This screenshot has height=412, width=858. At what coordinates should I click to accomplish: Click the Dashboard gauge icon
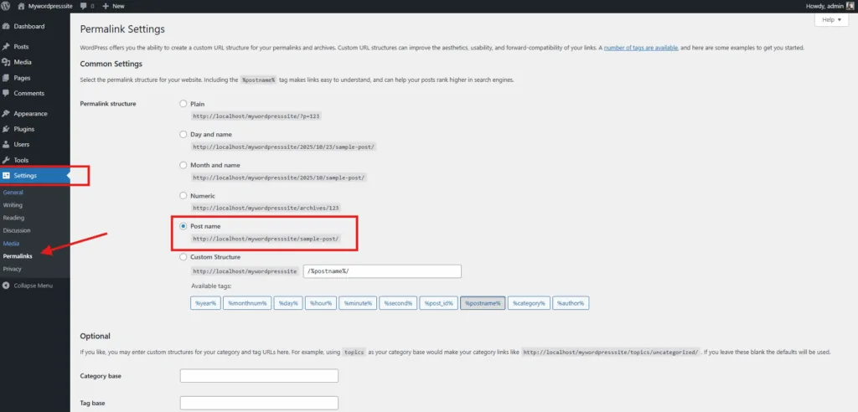pyautogui.click(x=6, y=26)
